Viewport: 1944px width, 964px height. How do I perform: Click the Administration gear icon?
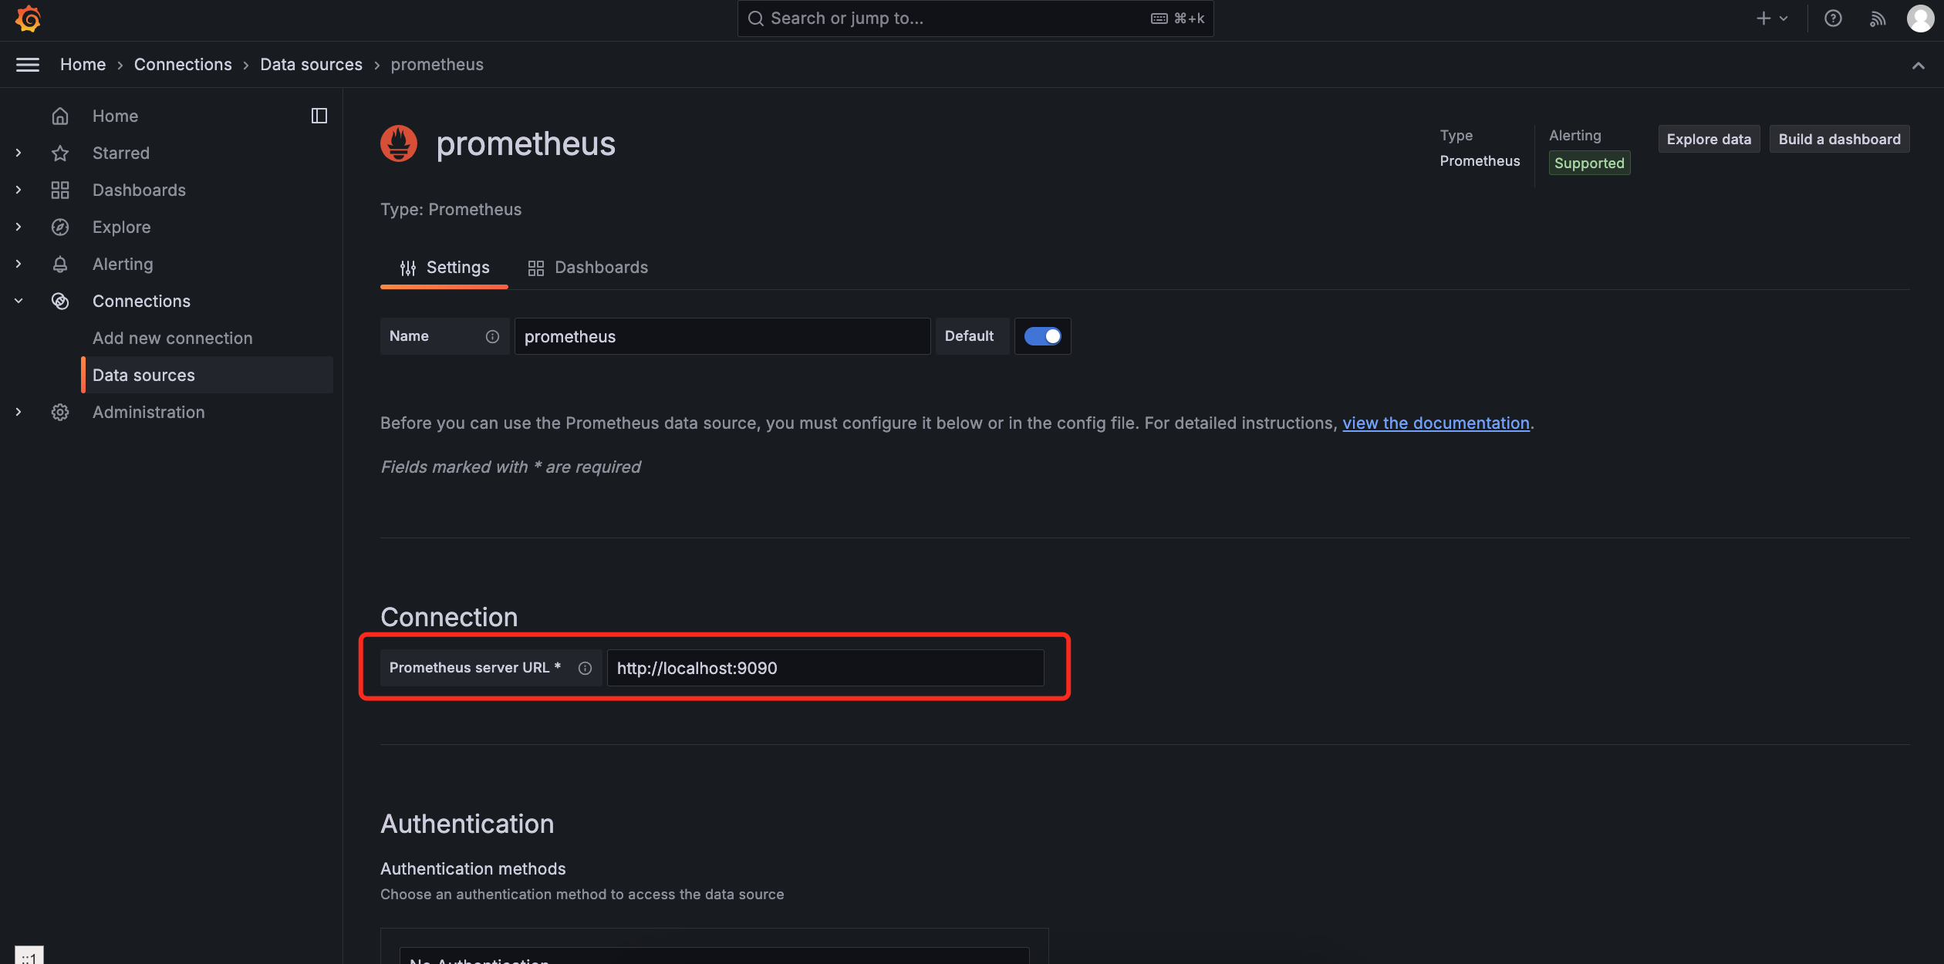[x=60, y=413]
